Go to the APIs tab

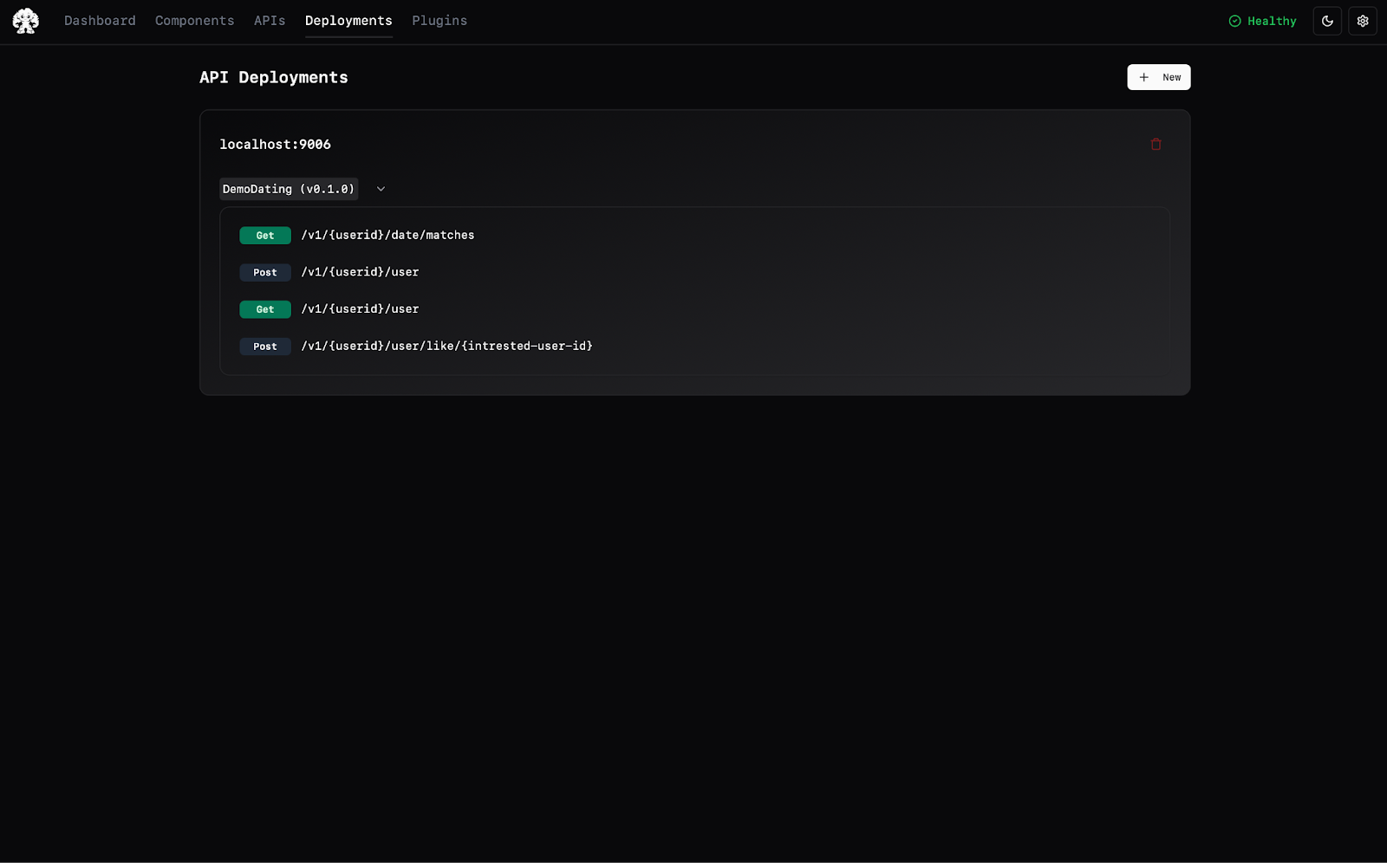pyautogui.click(x=270, y=21)
